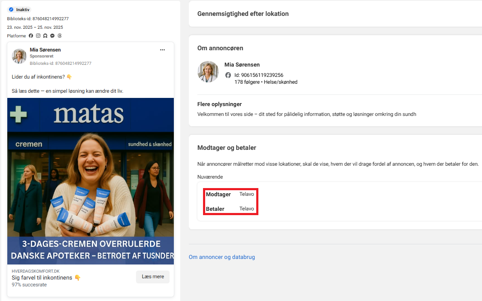Click the matas ad creative image
This screenshot has height=301, width=482.
(91, 180)
